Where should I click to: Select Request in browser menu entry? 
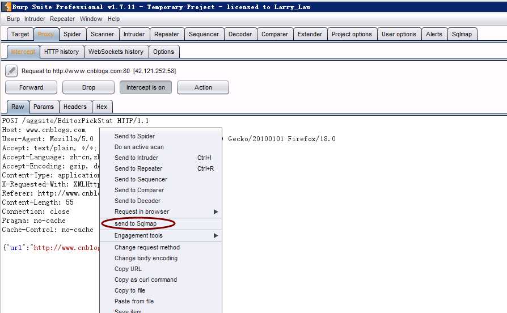pos(160,212)
